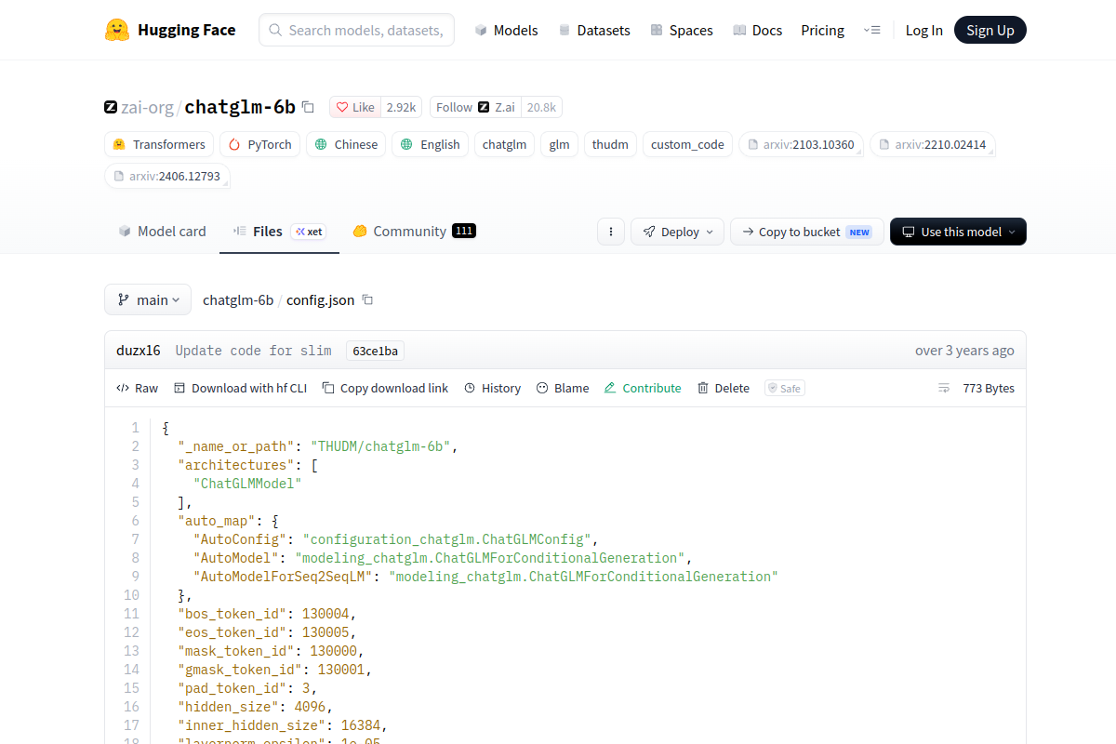Open the Update code for slim commit
The width and height of the screenshot is (1116, 744).
(x=253, y=351)
